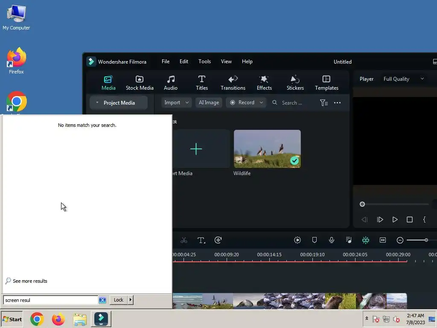The width and height of the screenshot is (437, 328).
Task: Click the zoom-to-fit timeline icon
Action: coord(383,240)
